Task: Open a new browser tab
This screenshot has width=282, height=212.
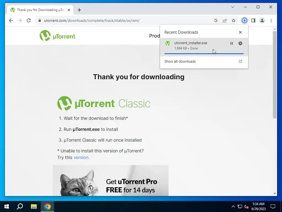Action: [79, 10]
